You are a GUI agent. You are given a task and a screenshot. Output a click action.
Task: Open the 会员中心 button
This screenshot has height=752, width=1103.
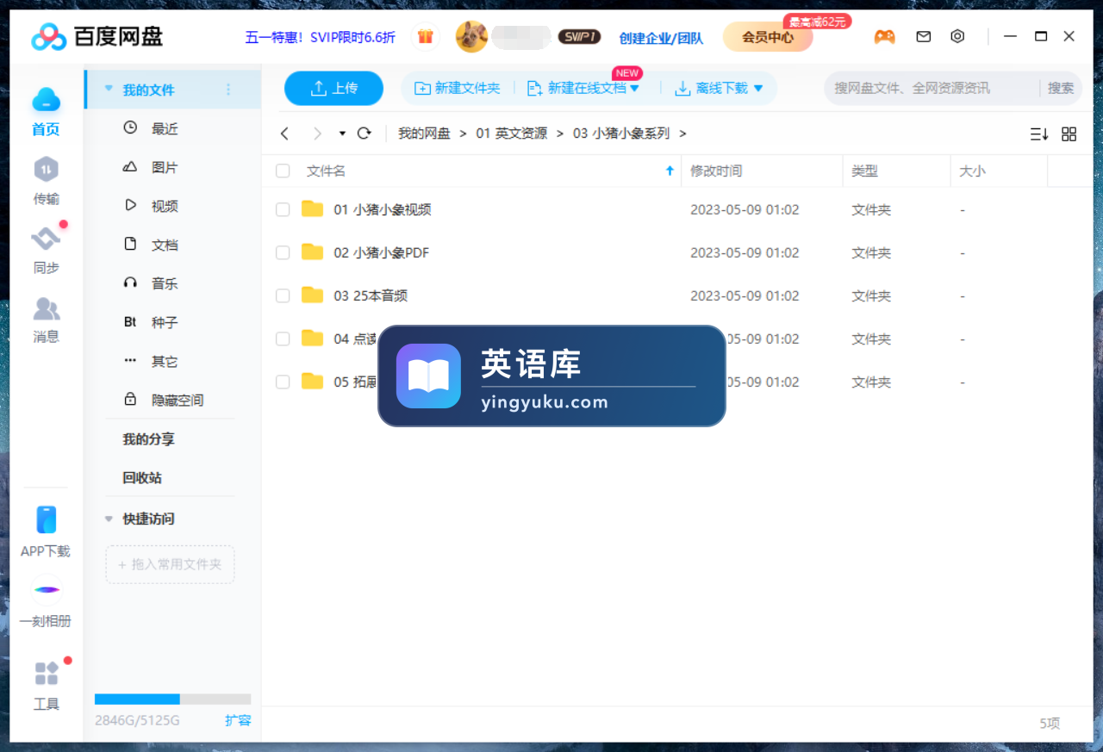[x=768, y=37]
